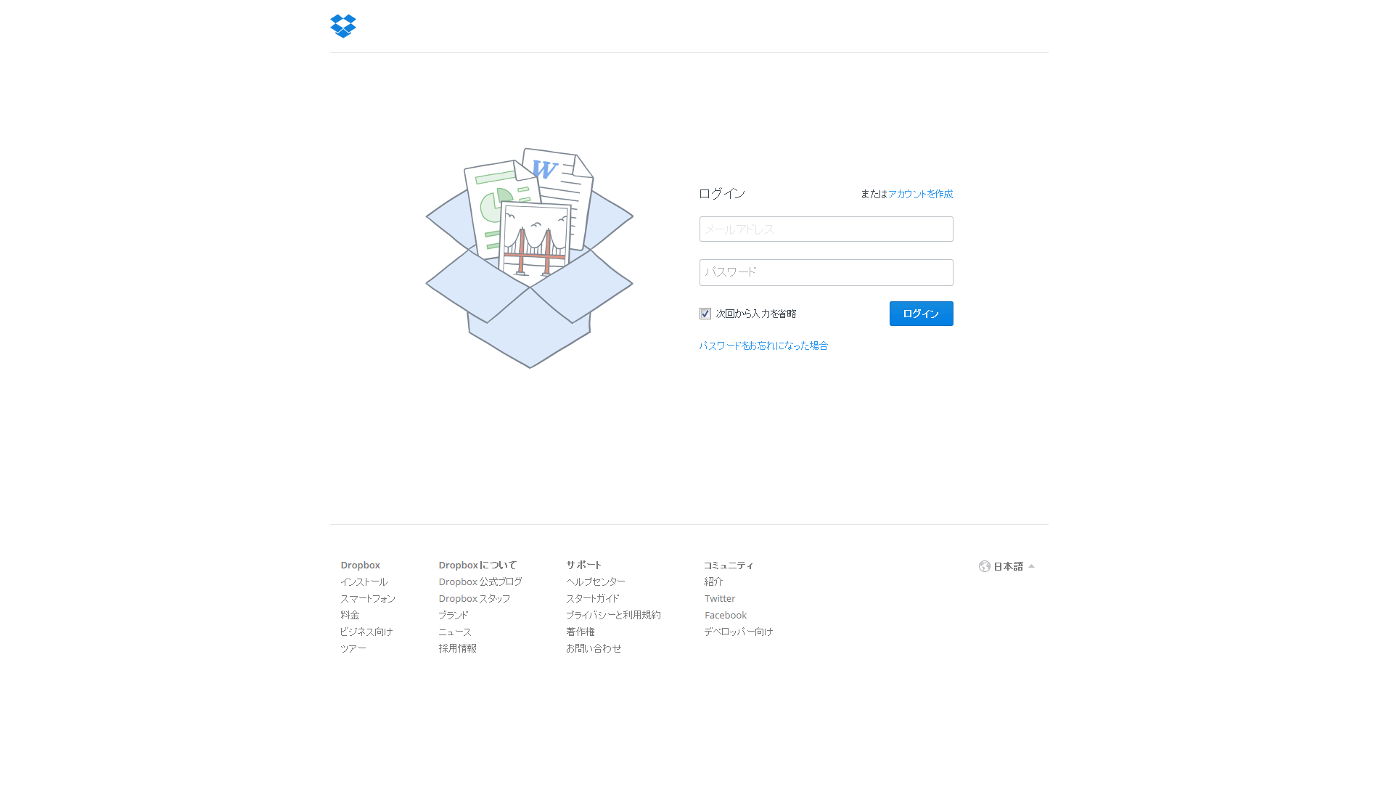1378x800 pixels.
Task: Open the お問い合わせ footer link
Action: pos(594,649)
